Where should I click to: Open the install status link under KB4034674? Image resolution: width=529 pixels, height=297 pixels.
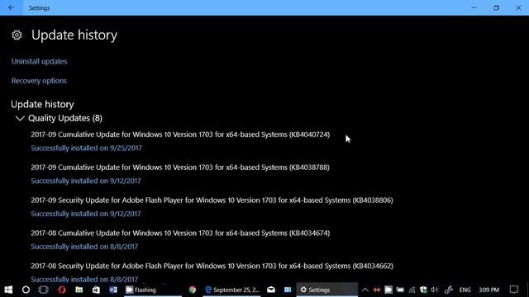tap(84, 247)
